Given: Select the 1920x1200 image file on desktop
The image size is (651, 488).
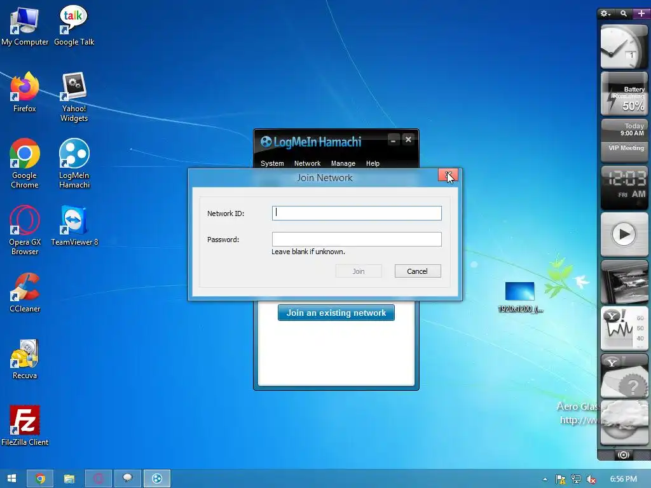Looking at the screenshot, I should tap(520, 297).
